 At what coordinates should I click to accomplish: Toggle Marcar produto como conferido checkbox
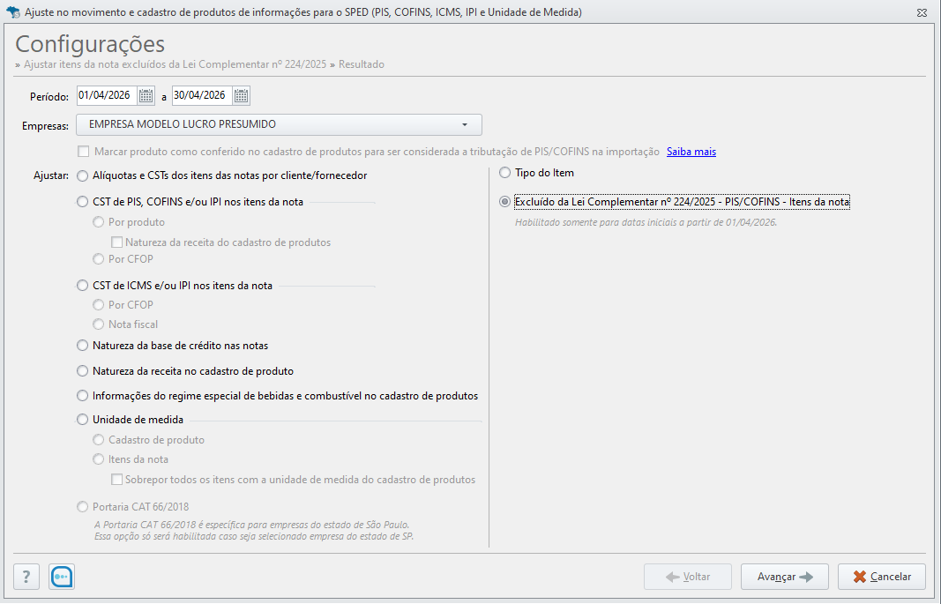coord(84,152)
